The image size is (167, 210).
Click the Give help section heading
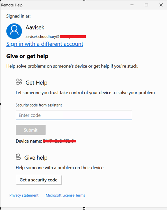(36, 158)
